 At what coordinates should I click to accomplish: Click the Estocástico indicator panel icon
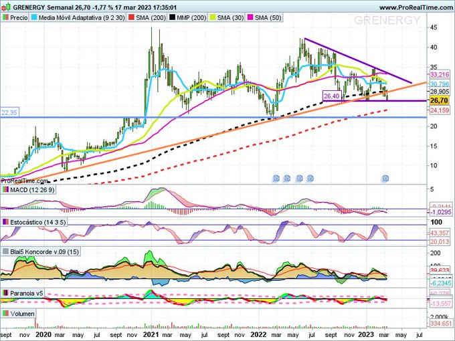click(5, 223)
